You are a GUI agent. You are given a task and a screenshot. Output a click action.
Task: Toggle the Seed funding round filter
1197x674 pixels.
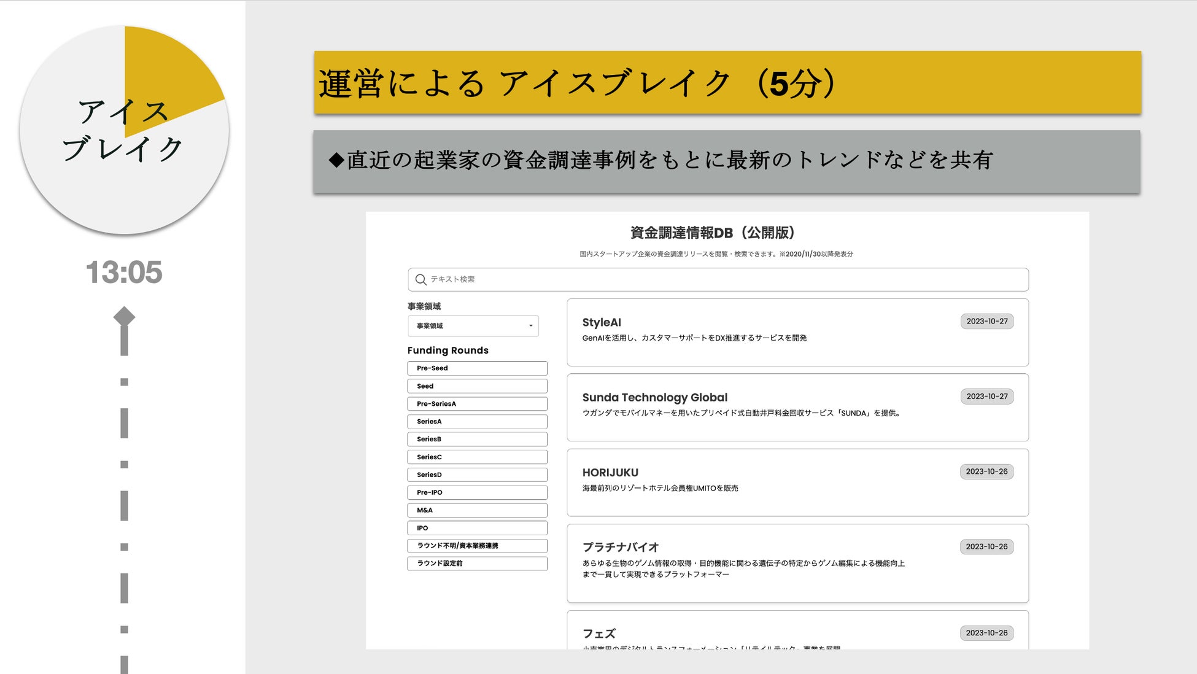coord(477,386)
